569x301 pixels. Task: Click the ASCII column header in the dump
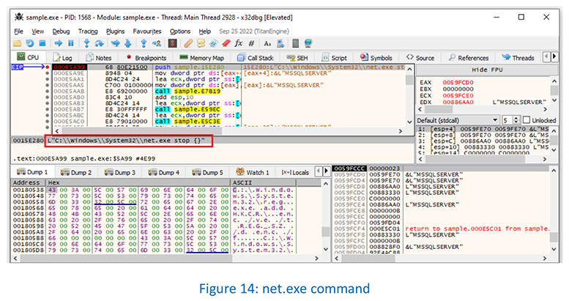click(263, 182)
